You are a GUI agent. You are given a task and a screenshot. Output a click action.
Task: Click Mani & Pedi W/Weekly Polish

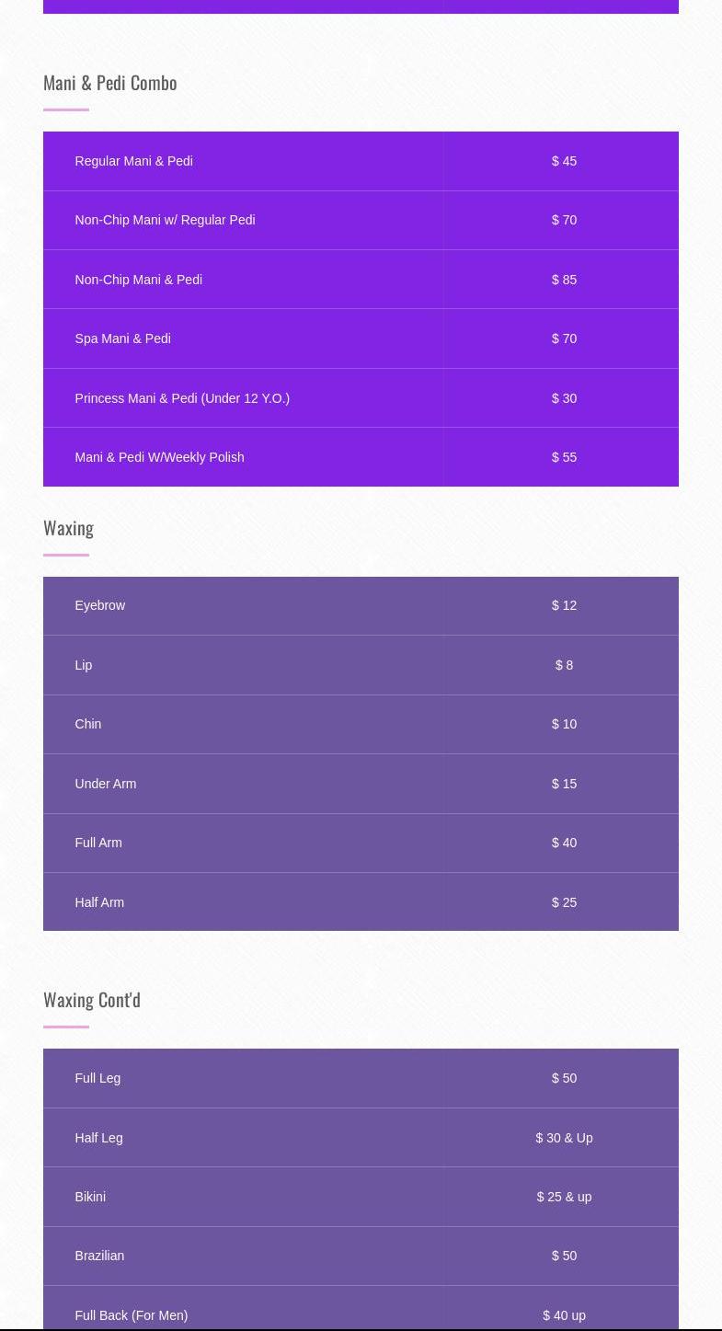click(159, 457)
